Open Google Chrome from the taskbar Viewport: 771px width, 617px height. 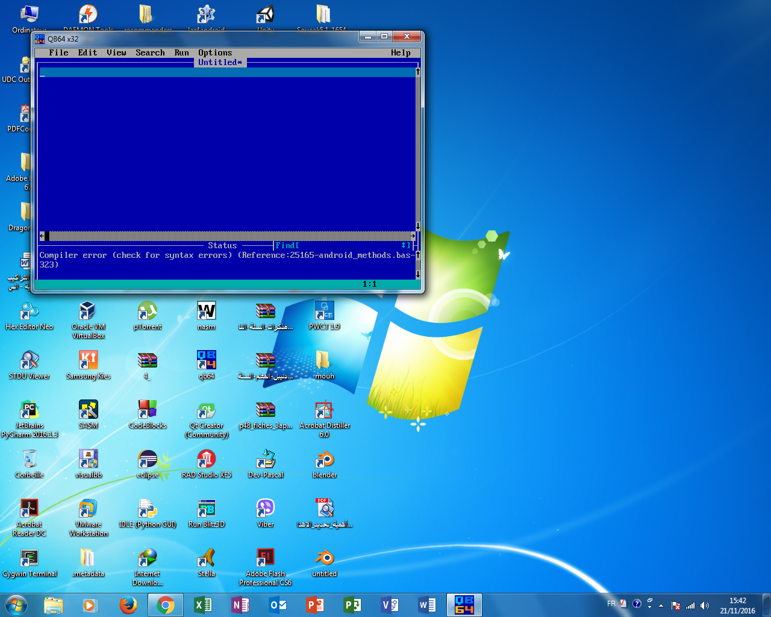[x=166, y=605]
